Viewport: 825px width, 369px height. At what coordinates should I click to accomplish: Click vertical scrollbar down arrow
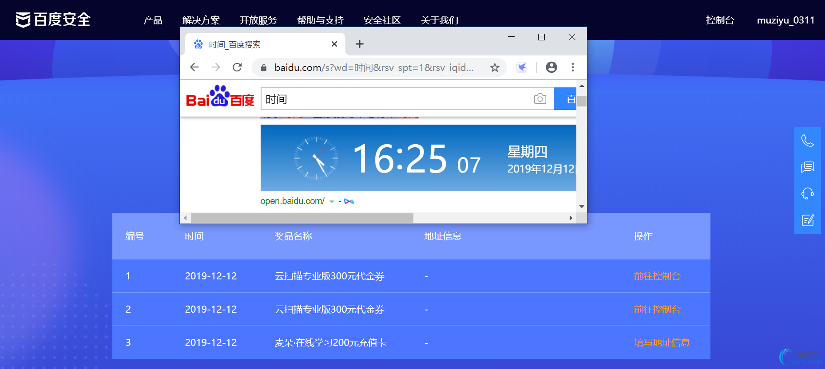[x=582, y=207]
